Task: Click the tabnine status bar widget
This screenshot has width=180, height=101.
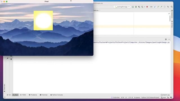Action: (115, 97)
